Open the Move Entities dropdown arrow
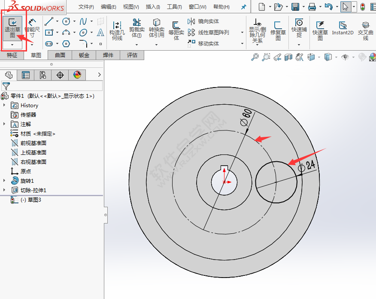This screenshot has height=299, width=376. (x=242, y=44)
